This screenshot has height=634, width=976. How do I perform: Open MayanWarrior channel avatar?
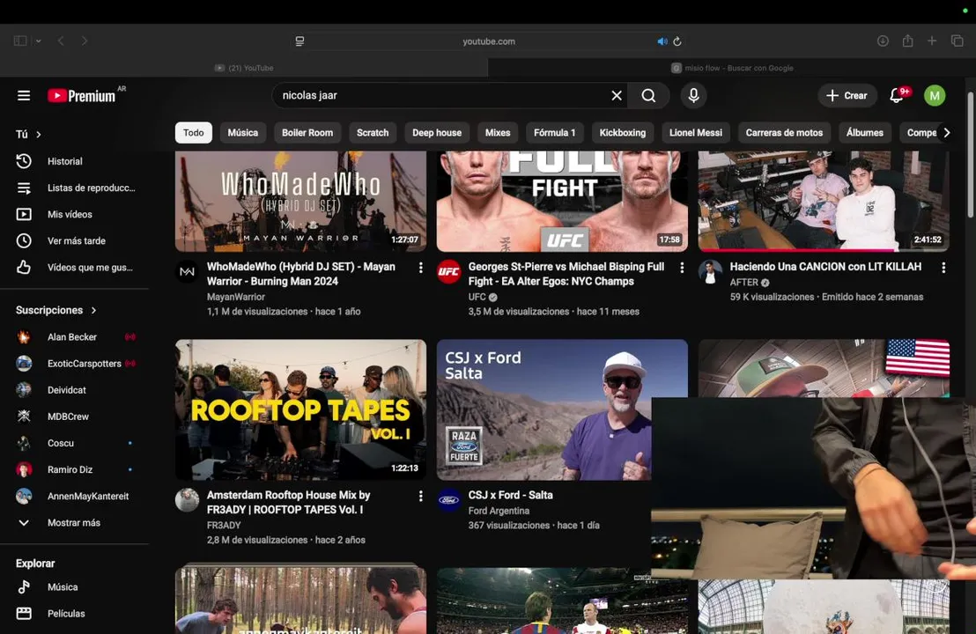[x=187, y=272]
